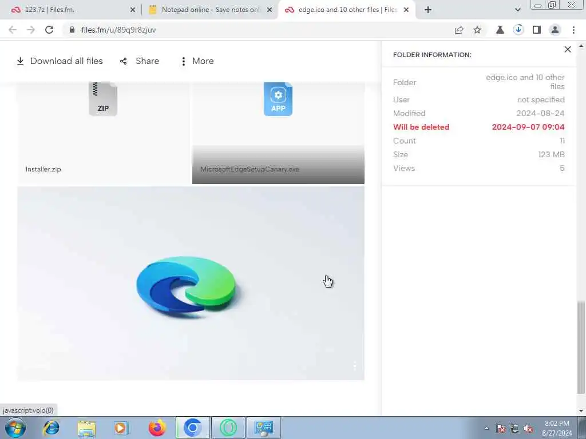Click the muted volume tray icon

tap(528, 428)
